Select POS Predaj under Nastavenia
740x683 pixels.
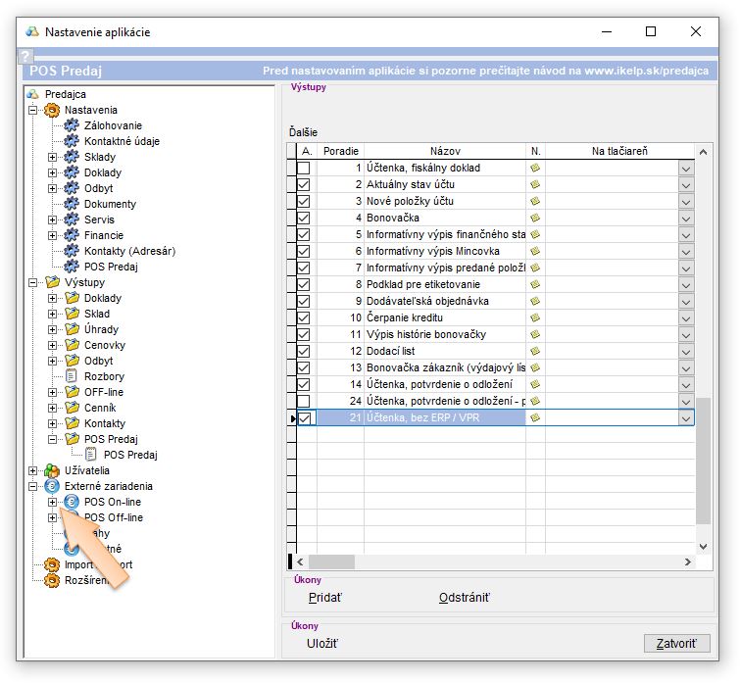[111, 267]
